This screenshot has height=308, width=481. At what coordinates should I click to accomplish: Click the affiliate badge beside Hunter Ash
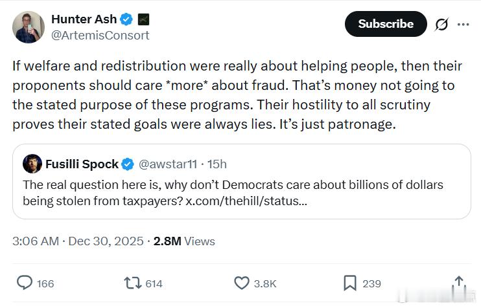coord(144,20)
